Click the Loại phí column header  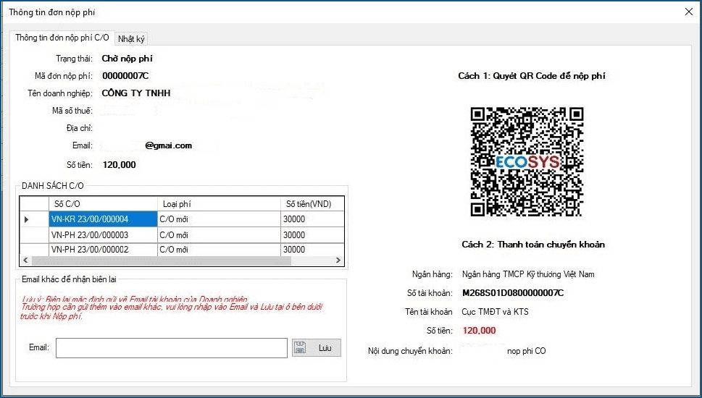tap(219, 204)
